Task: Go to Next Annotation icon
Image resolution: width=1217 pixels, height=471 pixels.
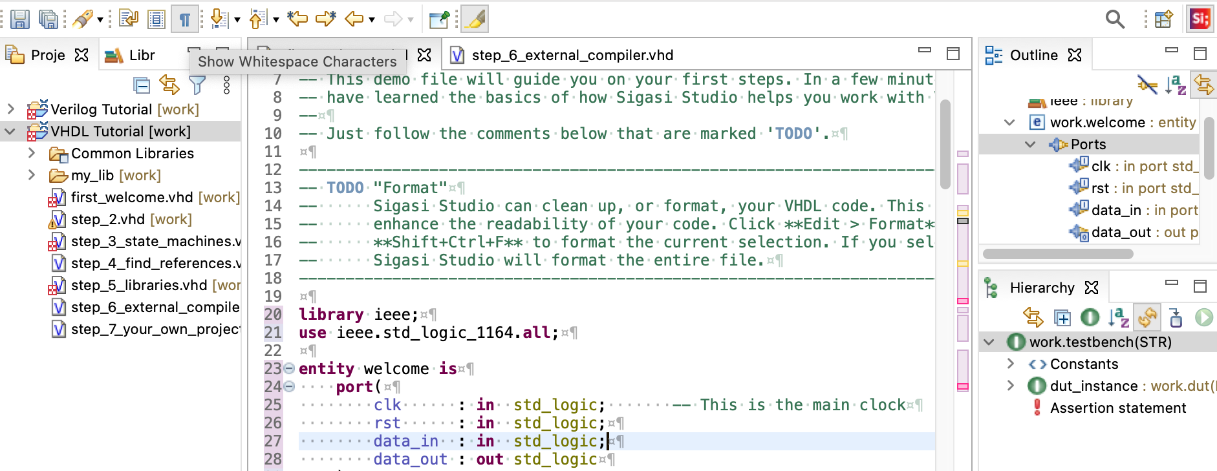Action: 220,19
